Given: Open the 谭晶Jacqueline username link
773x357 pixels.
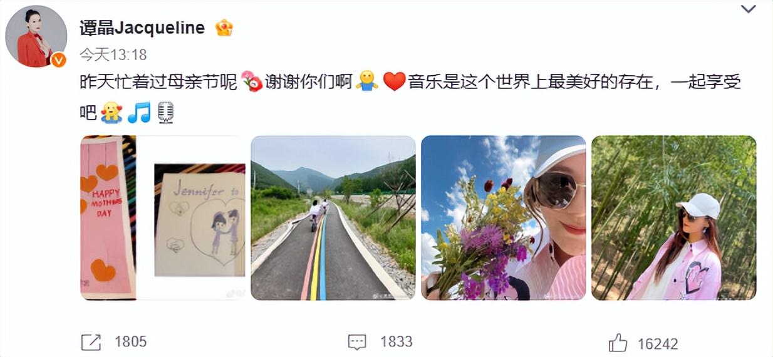Looking at the screenshot, I should (142, 28).
